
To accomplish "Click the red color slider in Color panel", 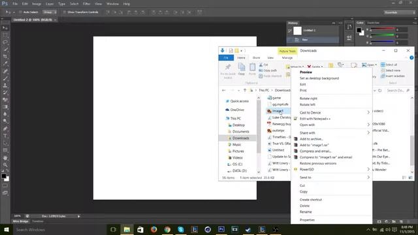I will [x=383, y=29].
